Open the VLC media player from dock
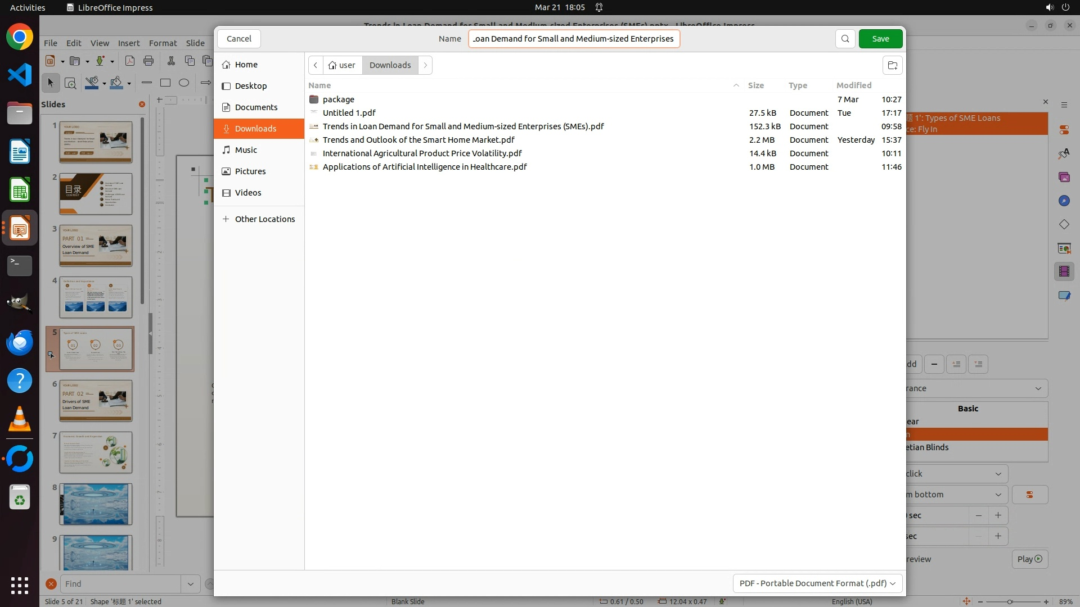Image resolution: width=1080 pixels, height=607 pixels. click(20, 419)
